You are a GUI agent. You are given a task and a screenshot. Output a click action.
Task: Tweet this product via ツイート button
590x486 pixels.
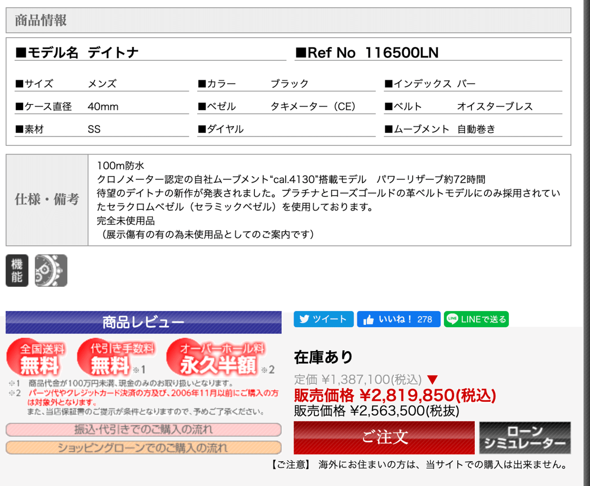tap(324, 319)
